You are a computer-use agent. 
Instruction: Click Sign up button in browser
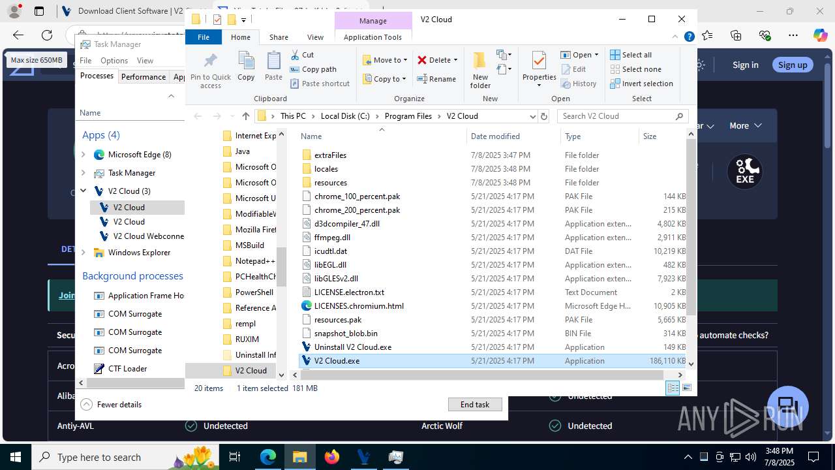(x=793, y=65)
